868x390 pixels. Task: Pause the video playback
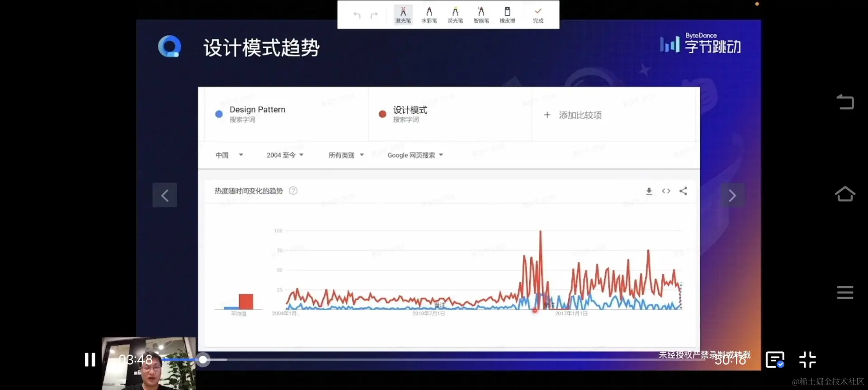click(90, 360)
